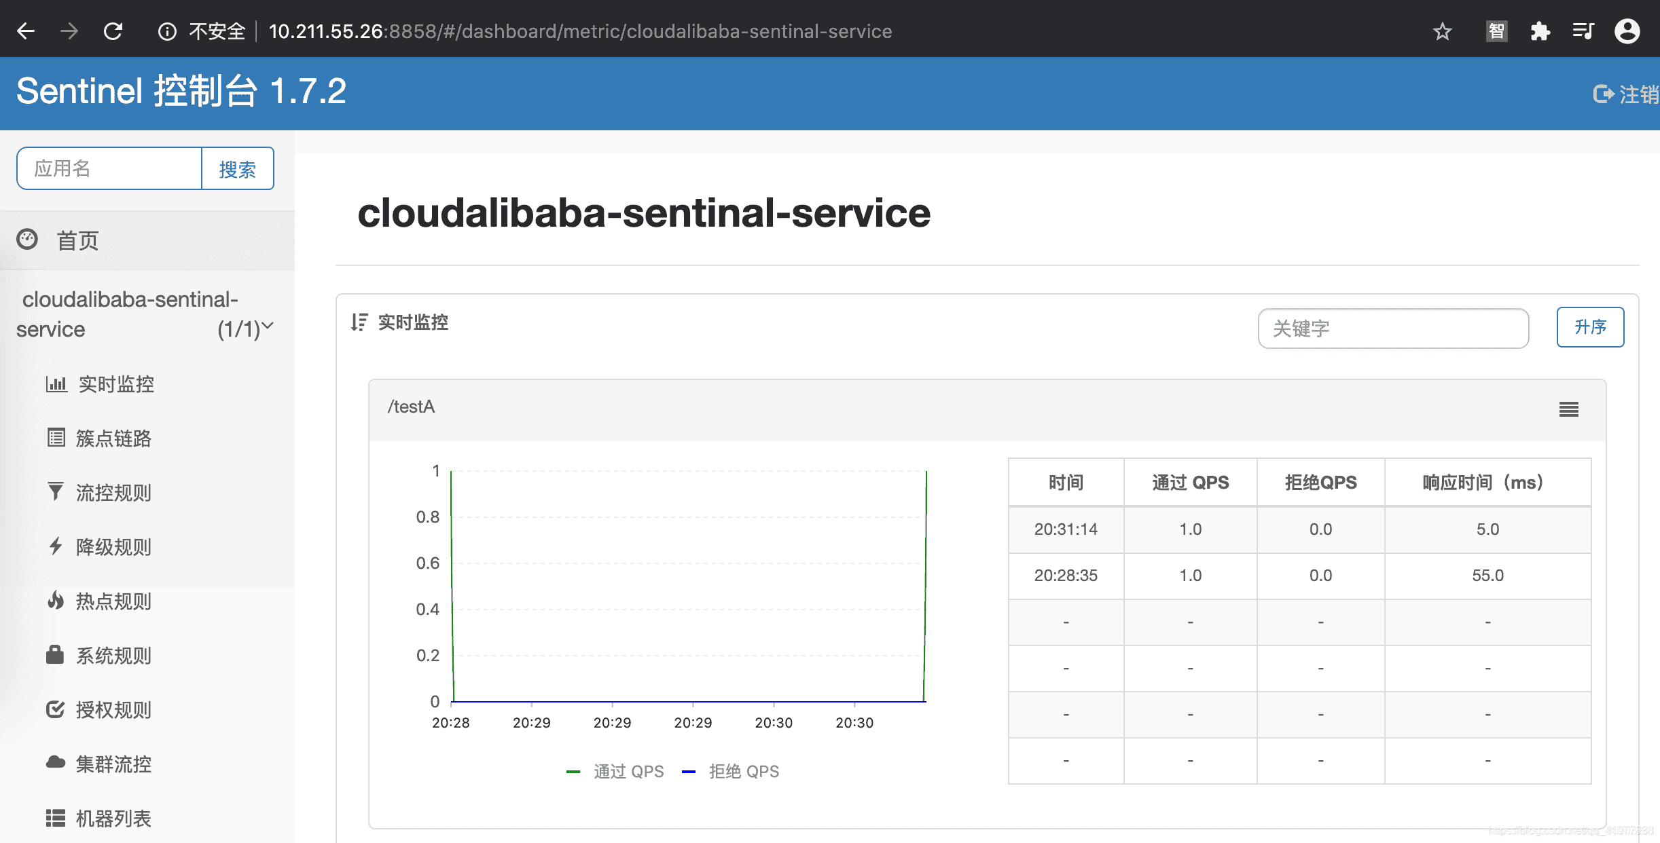Open the 系统规则 menu item
Image resolution: width=1660 pixels, height=843 pixels.
(x=114, y=656)
